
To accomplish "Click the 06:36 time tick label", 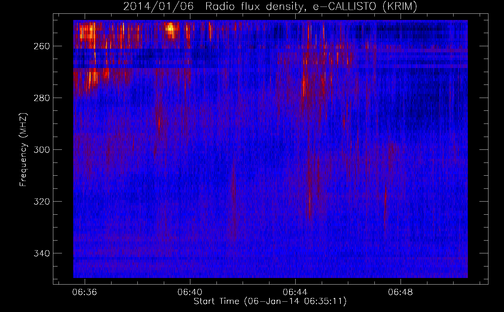I will tap(85, 292).
